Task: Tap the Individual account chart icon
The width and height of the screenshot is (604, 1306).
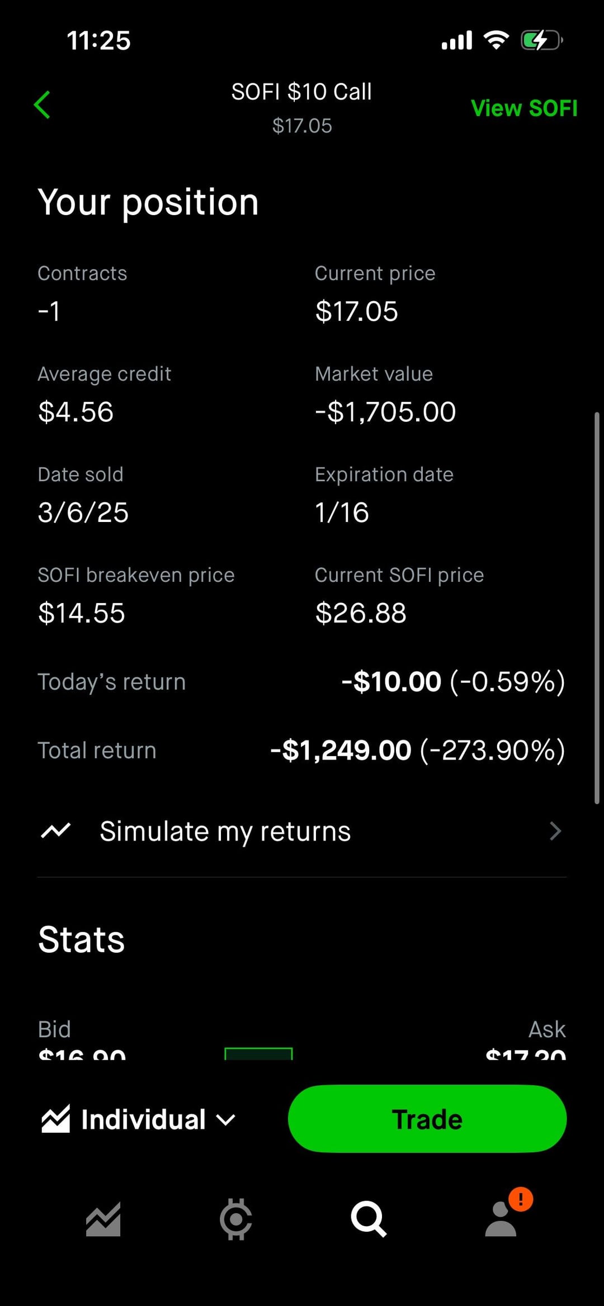Action: (x=56, y=1119)
